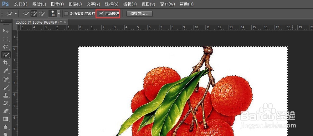Select the History Brush tool
The width and height of the screenshot is (313, 136).
point(6,103)
